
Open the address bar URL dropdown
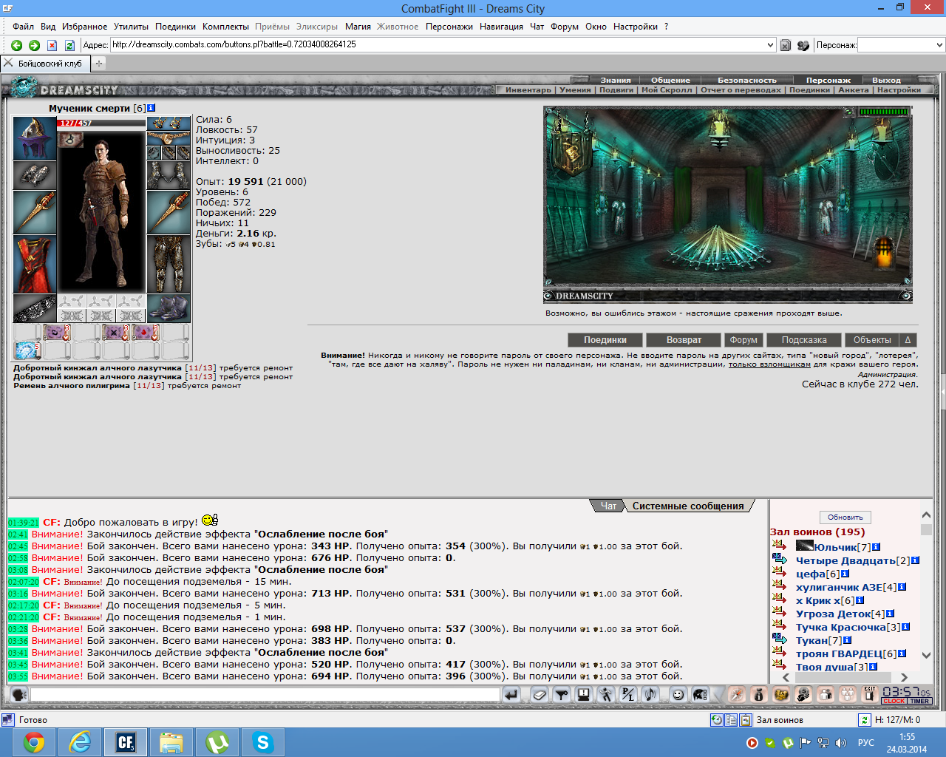(770, 44)
